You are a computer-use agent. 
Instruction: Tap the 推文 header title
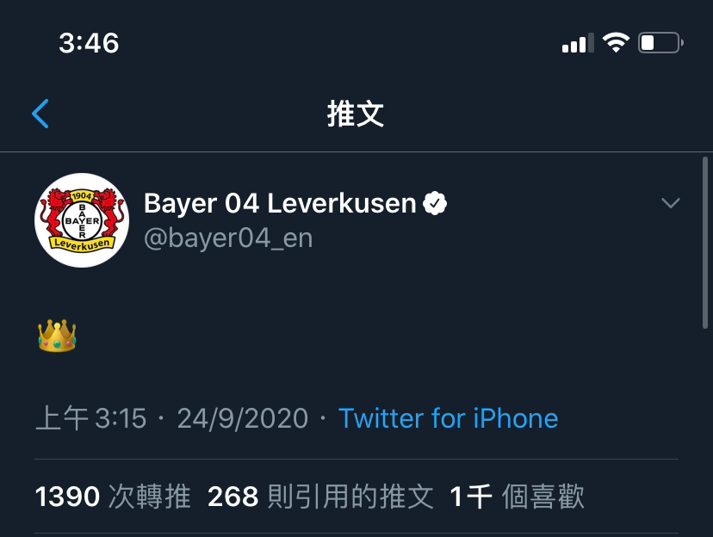click(356, 114)
